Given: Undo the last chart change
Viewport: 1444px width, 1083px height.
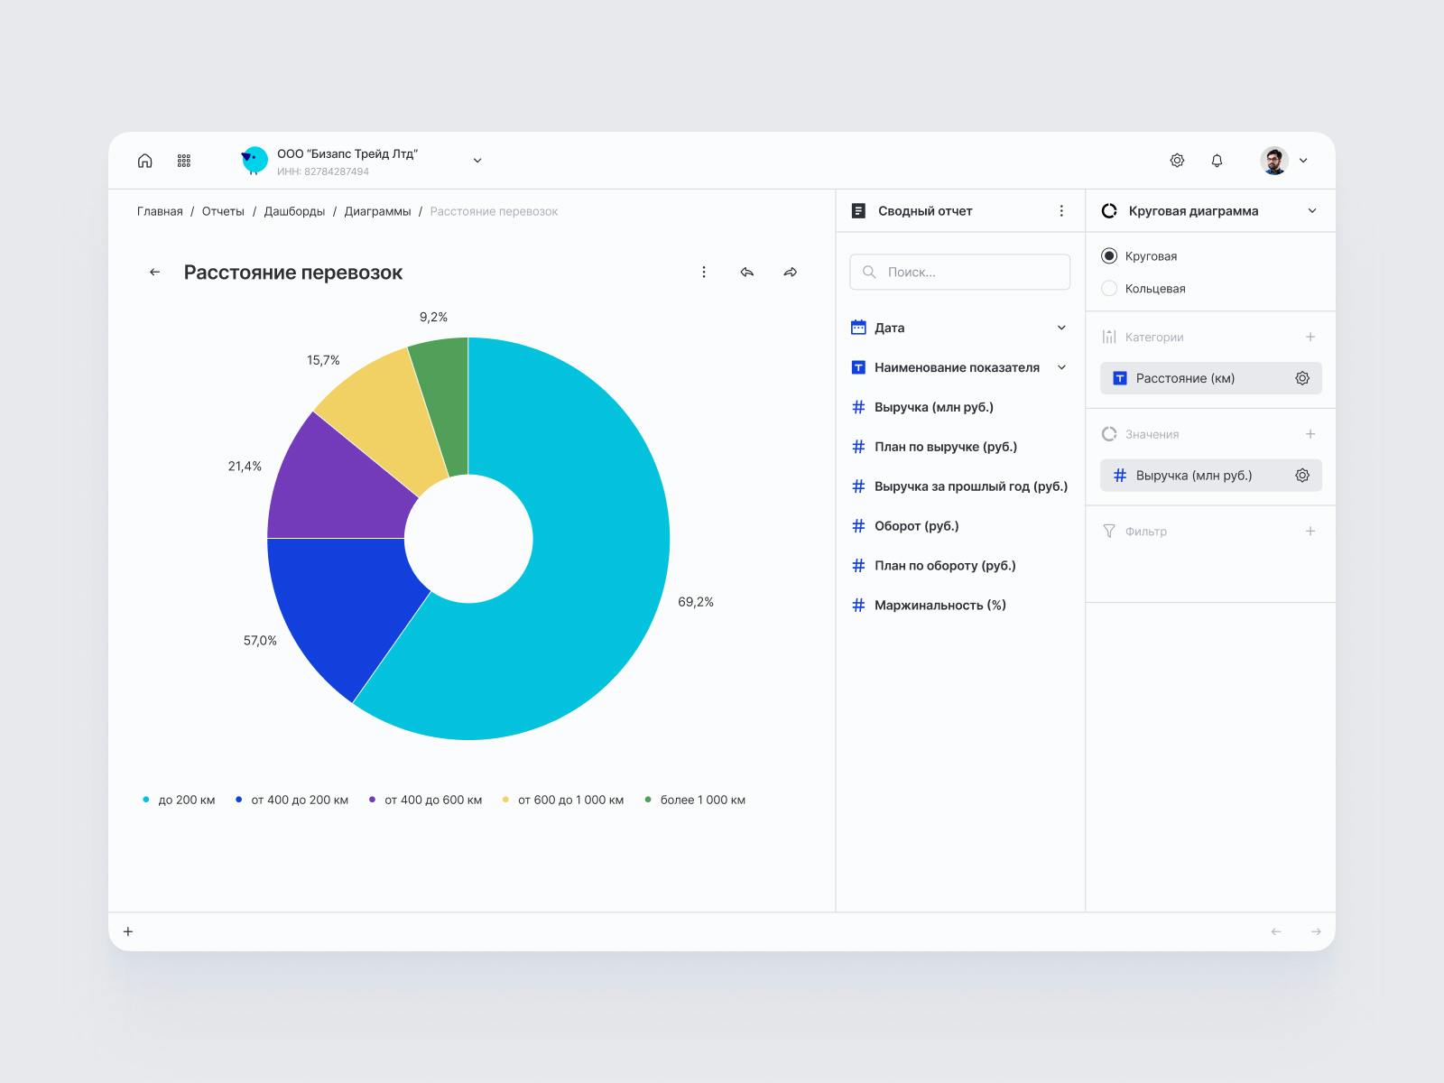Looking at the screenshot, I should click(x=747, y=272).
